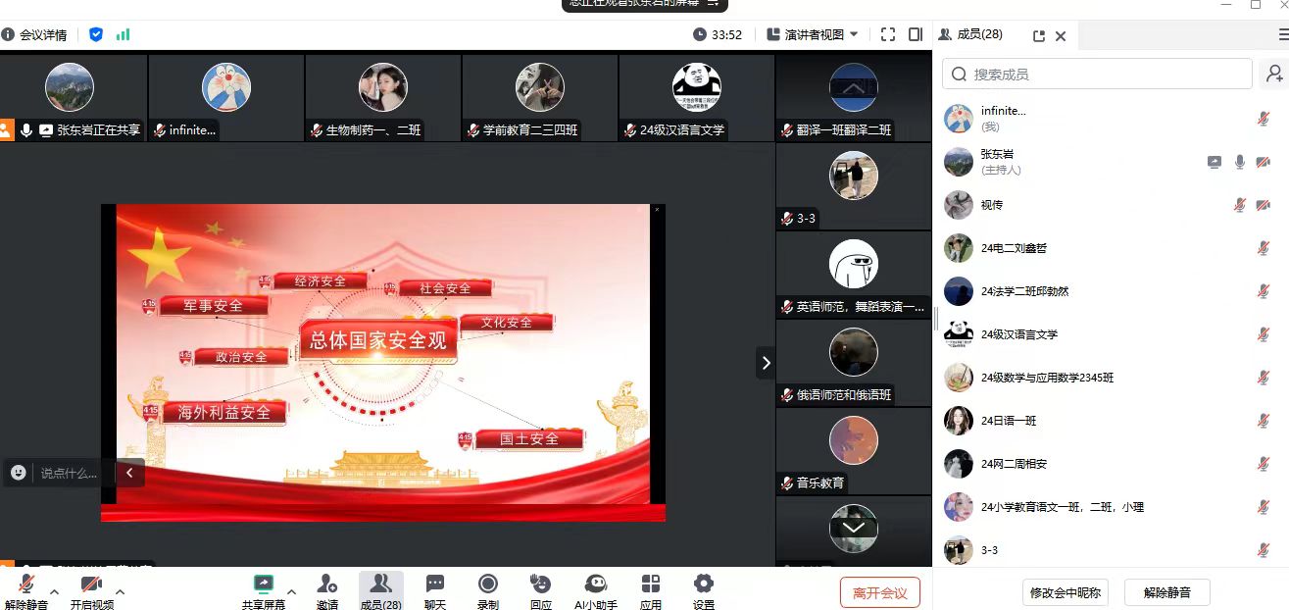Pop out the members panel
1289x610 pixels.
point(1039,36)
